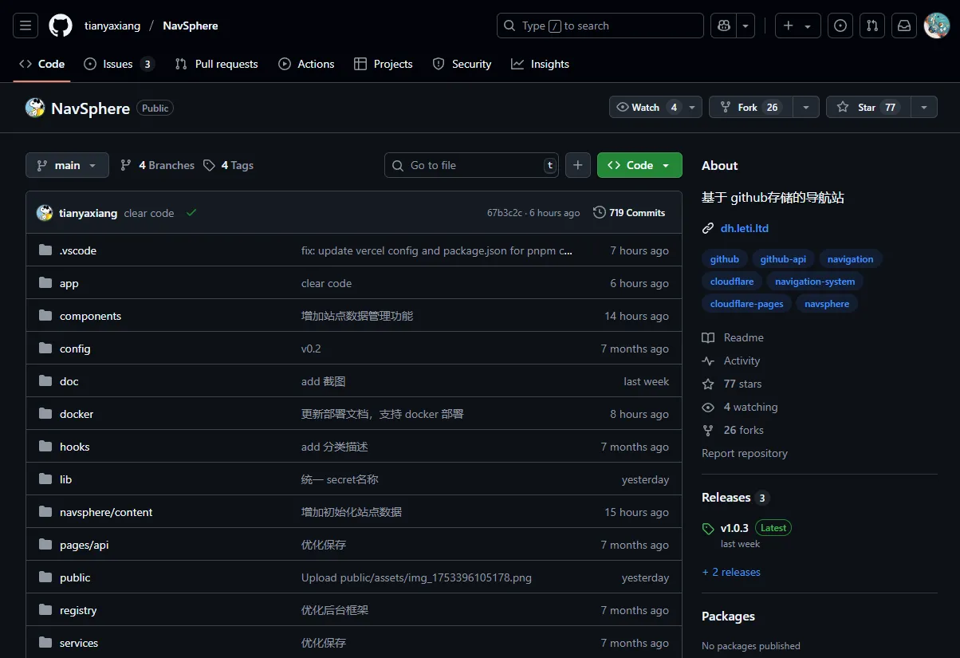The width and height of the screenshot is (960, 658).
Task: Click the green commit status checkmark
Action: 191,213
